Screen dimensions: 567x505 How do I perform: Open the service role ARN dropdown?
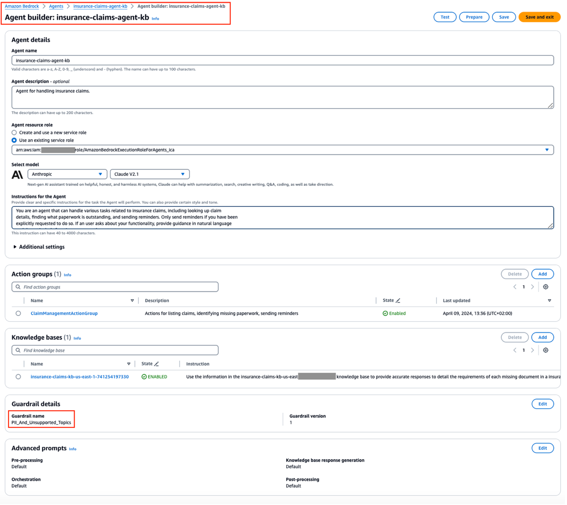pos(282,150)
